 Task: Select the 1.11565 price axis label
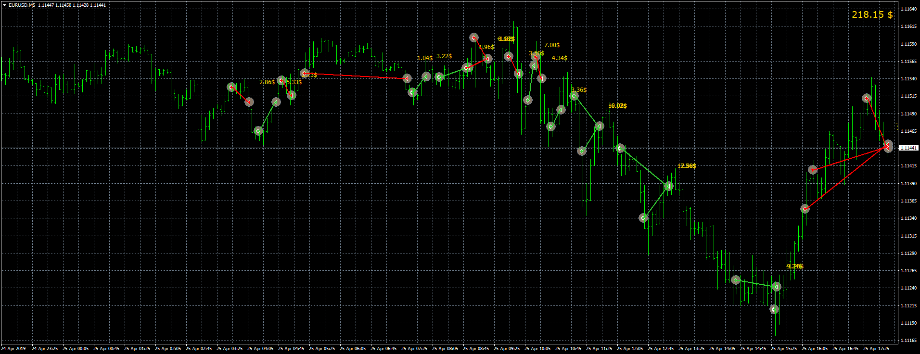coord(908,62)
